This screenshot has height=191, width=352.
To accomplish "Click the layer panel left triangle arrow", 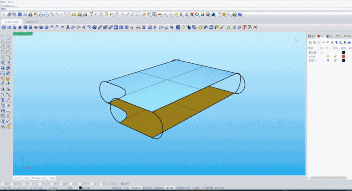I will click(331, 43).
